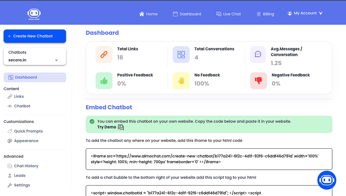Click the Total Links chain icon tile
Image resolution: width=346 pixels, height=196 pixels.
pyautogui.click(x=104, y=55)
